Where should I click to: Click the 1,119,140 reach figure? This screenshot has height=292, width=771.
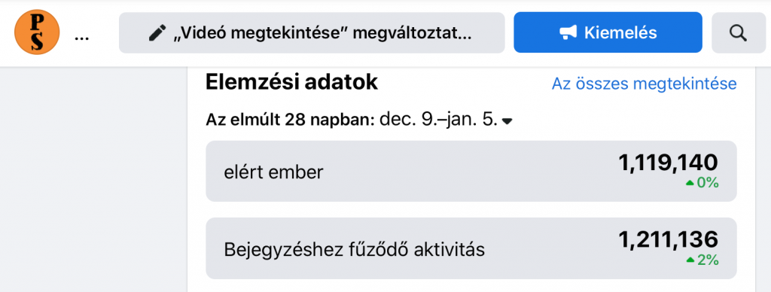coord(669,163)
